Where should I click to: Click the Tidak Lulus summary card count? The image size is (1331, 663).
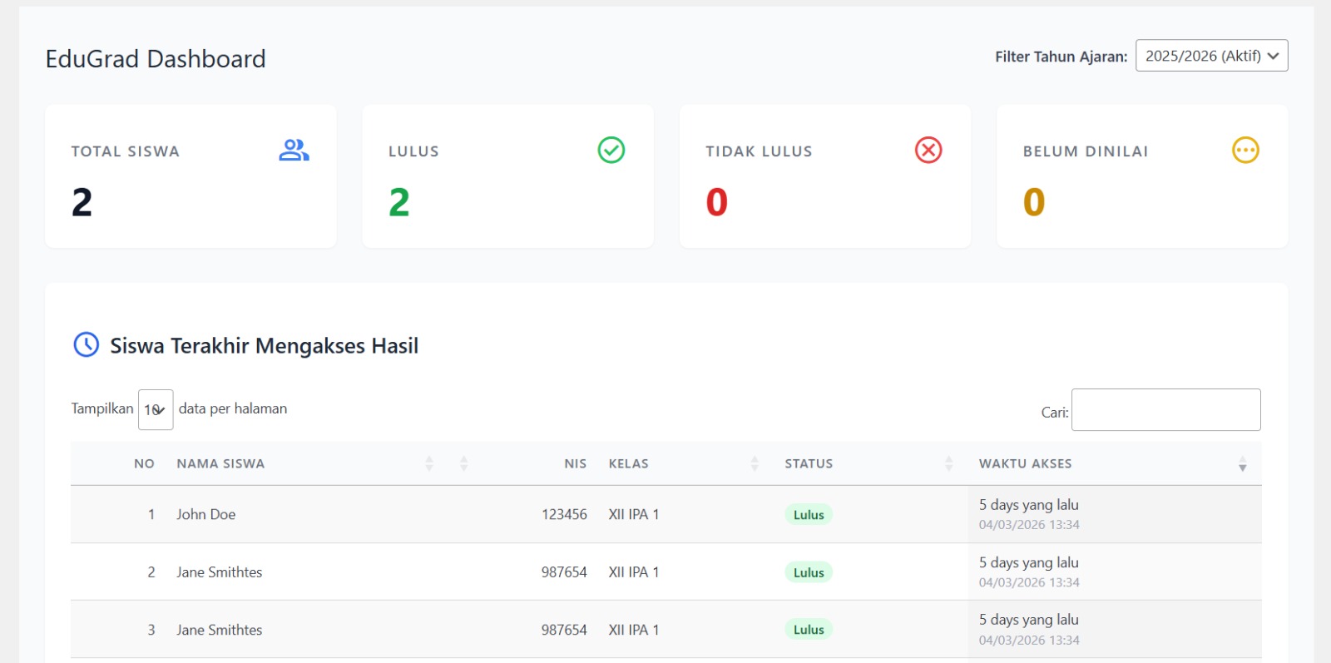point(716,202)
